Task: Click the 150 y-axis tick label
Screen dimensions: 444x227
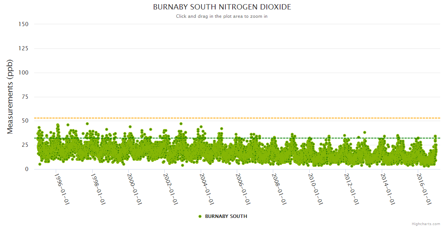Action: coord(23,24)
